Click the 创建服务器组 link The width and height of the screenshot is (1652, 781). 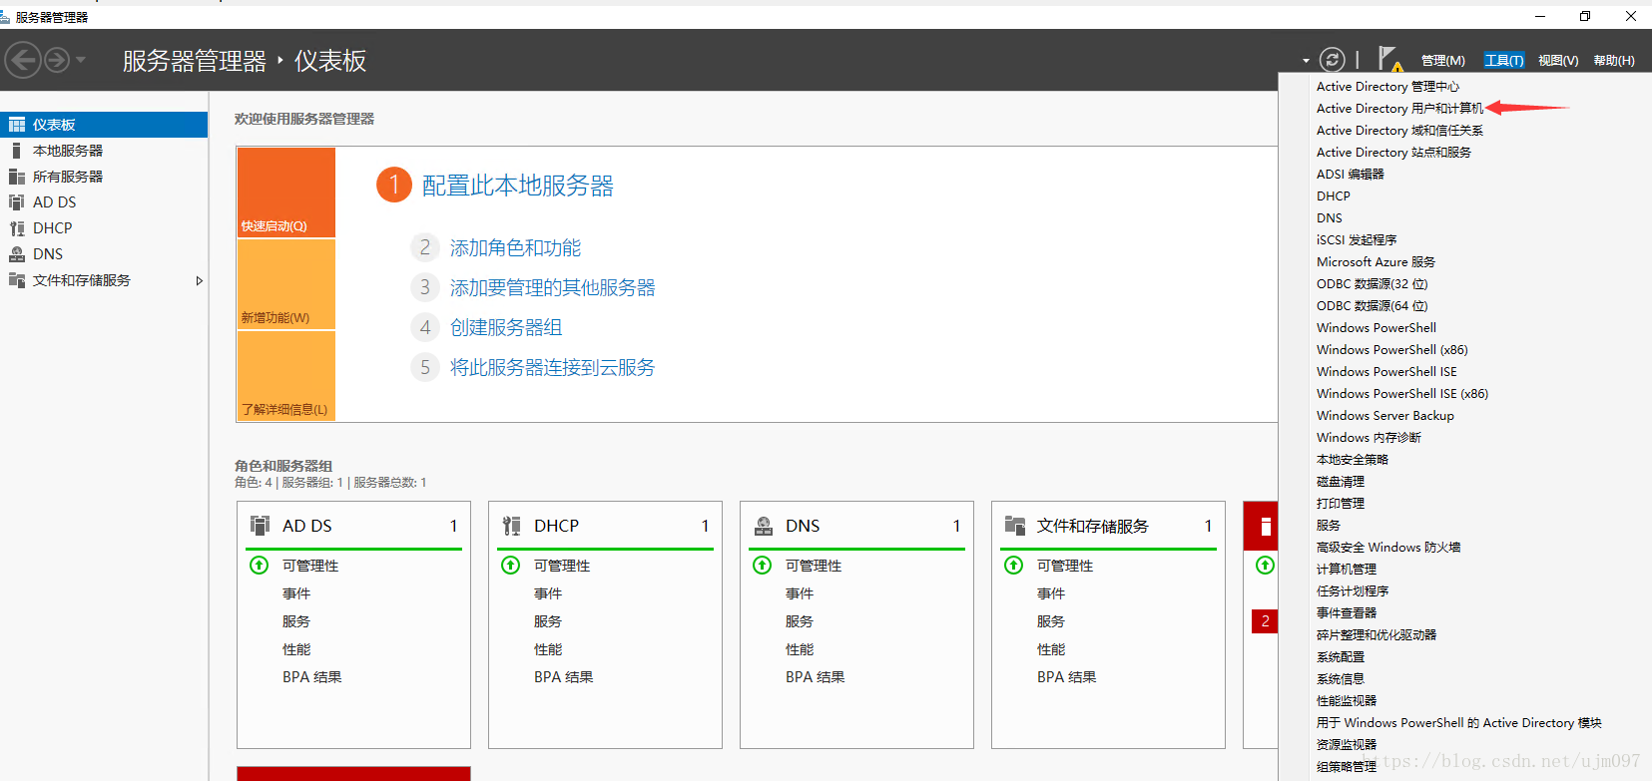click(x=506, y=327)
